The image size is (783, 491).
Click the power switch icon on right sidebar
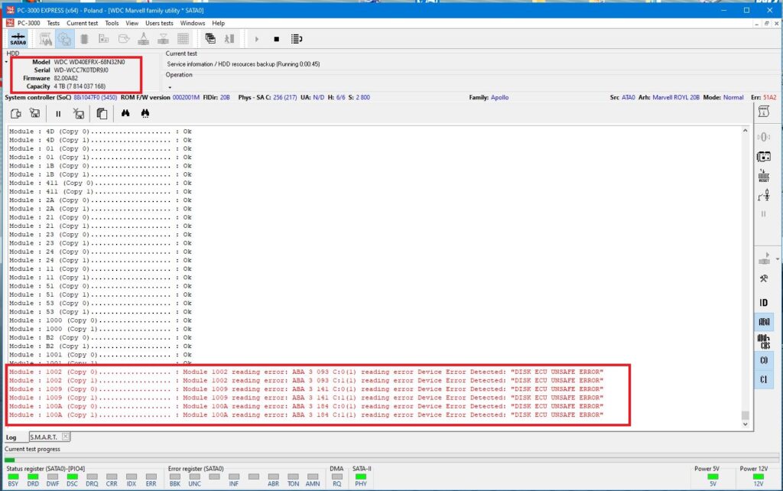point(764,195)
